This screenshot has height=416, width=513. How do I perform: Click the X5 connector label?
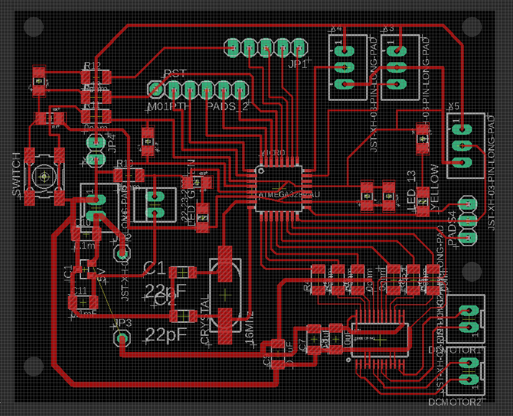click(454, 106)
